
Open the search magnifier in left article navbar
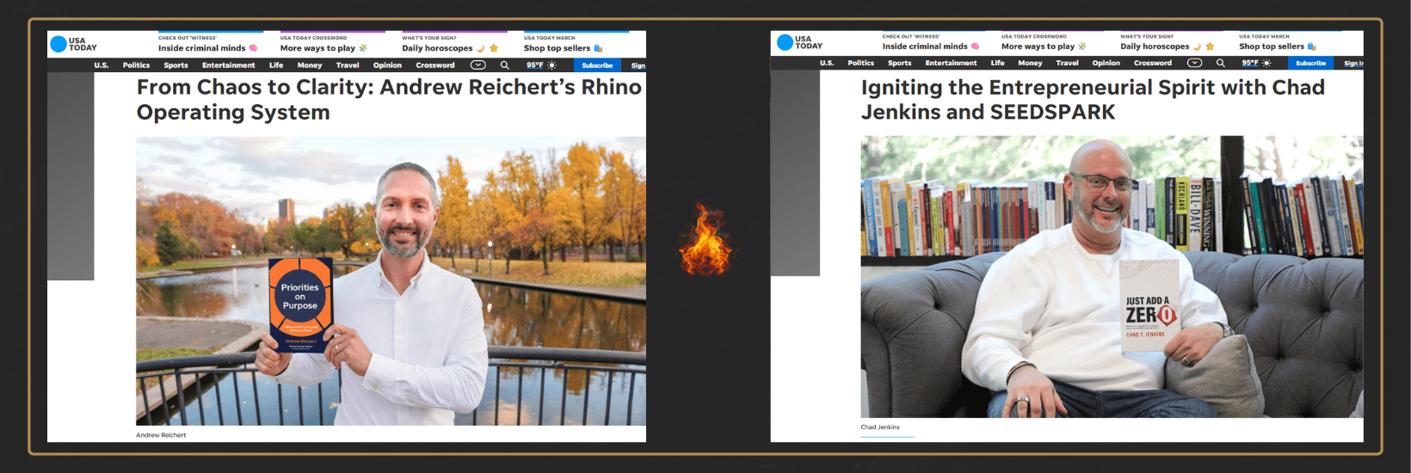tap(505, 65)
